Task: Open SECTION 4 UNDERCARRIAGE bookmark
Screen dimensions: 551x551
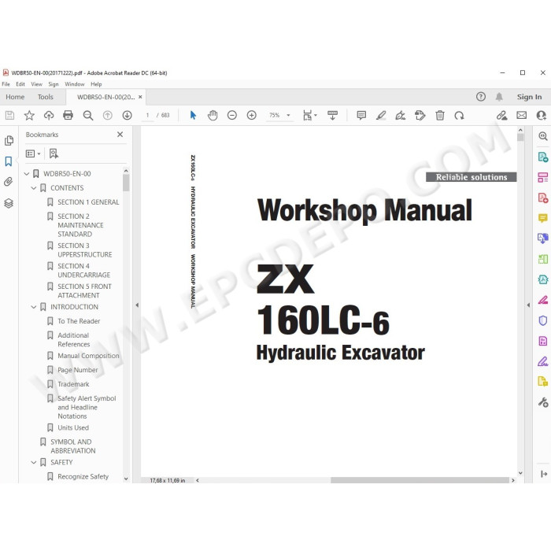Action: pos(84,270)
